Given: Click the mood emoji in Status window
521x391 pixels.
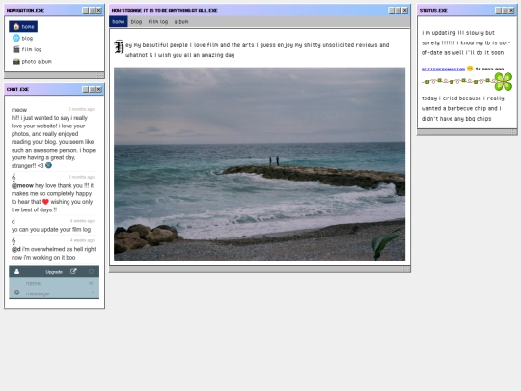Looking at the screenshot, I should (470, 69).
